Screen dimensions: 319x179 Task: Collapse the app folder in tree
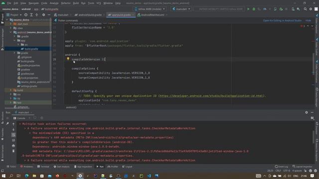[x=14, y=41]
